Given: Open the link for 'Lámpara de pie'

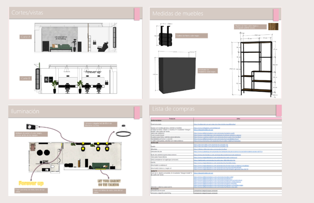Looking at the screenshot, I should (x=228, y=152).
